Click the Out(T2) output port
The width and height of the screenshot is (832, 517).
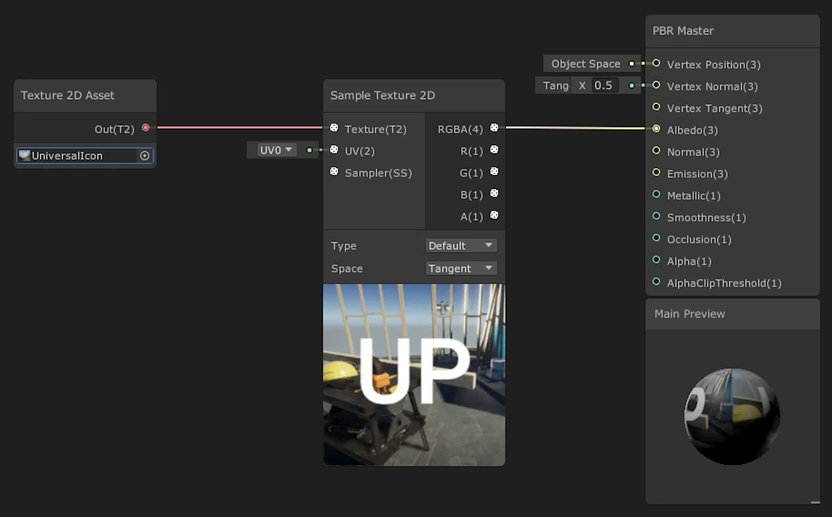pos(146,127)
